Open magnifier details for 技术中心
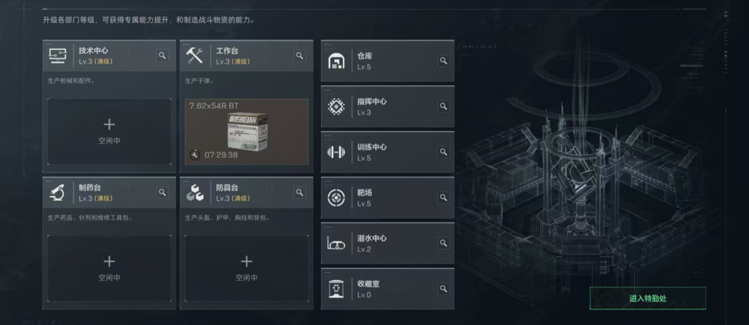Screen dimensions: 749x325 (162, 56)
